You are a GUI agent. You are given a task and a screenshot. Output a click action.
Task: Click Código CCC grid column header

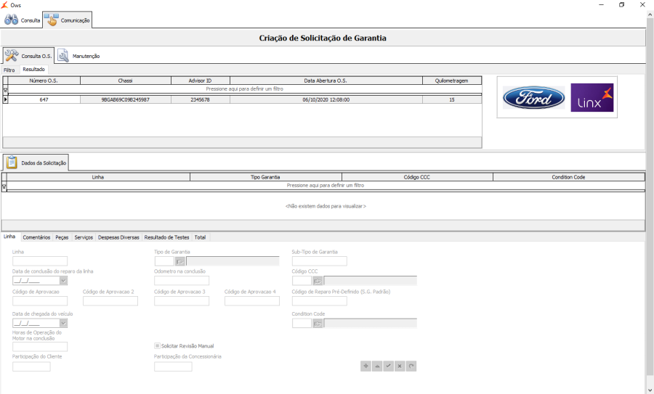(417, 177)
